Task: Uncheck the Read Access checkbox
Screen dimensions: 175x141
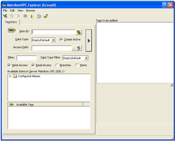Action: (33, 65)
